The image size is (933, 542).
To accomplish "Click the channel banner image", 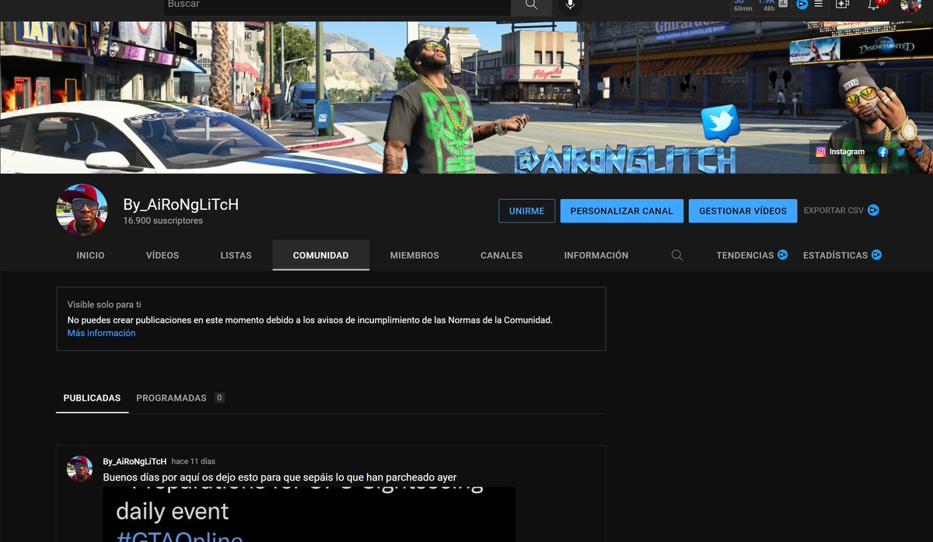I will (466, 97).
